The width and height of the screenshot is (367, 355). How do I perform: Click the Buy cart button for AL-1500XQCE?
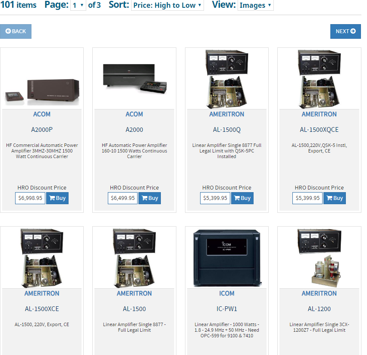point(335,198)
